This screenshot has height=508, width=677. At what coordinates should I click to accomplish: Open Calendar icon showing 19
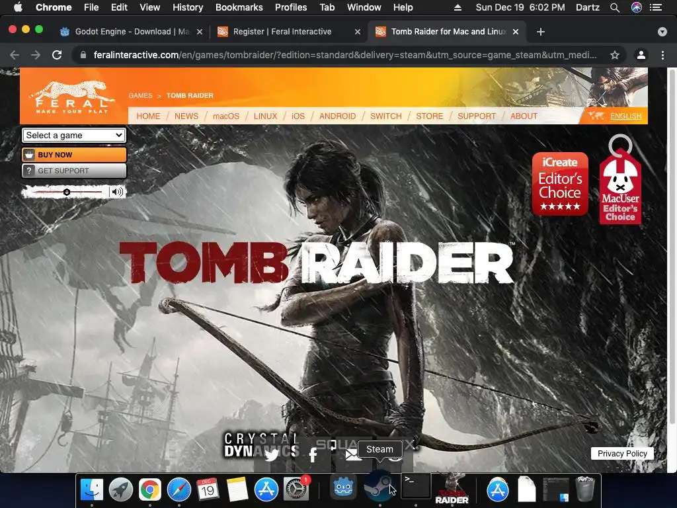click(208, 489)
